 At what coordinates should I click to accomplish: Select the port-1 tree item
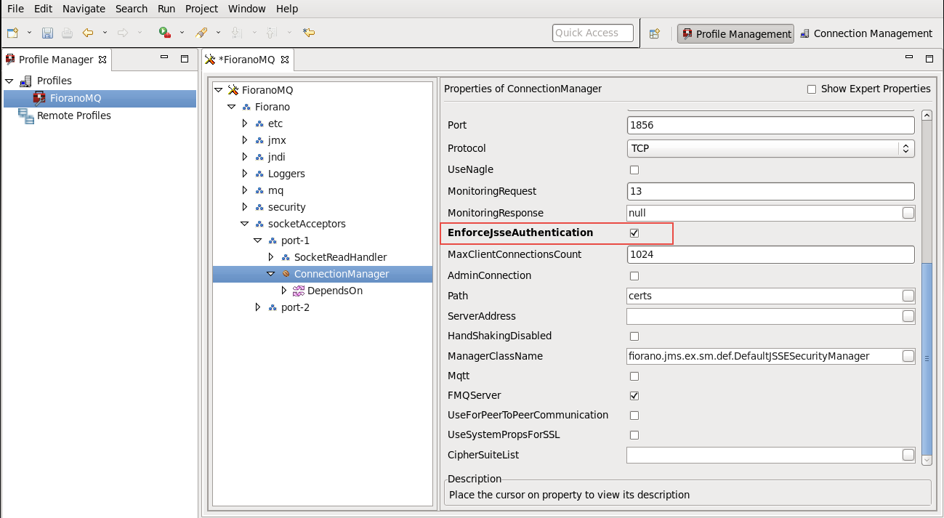point(295,240)
